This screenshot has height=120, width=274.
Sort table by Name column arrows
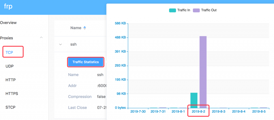85,28
